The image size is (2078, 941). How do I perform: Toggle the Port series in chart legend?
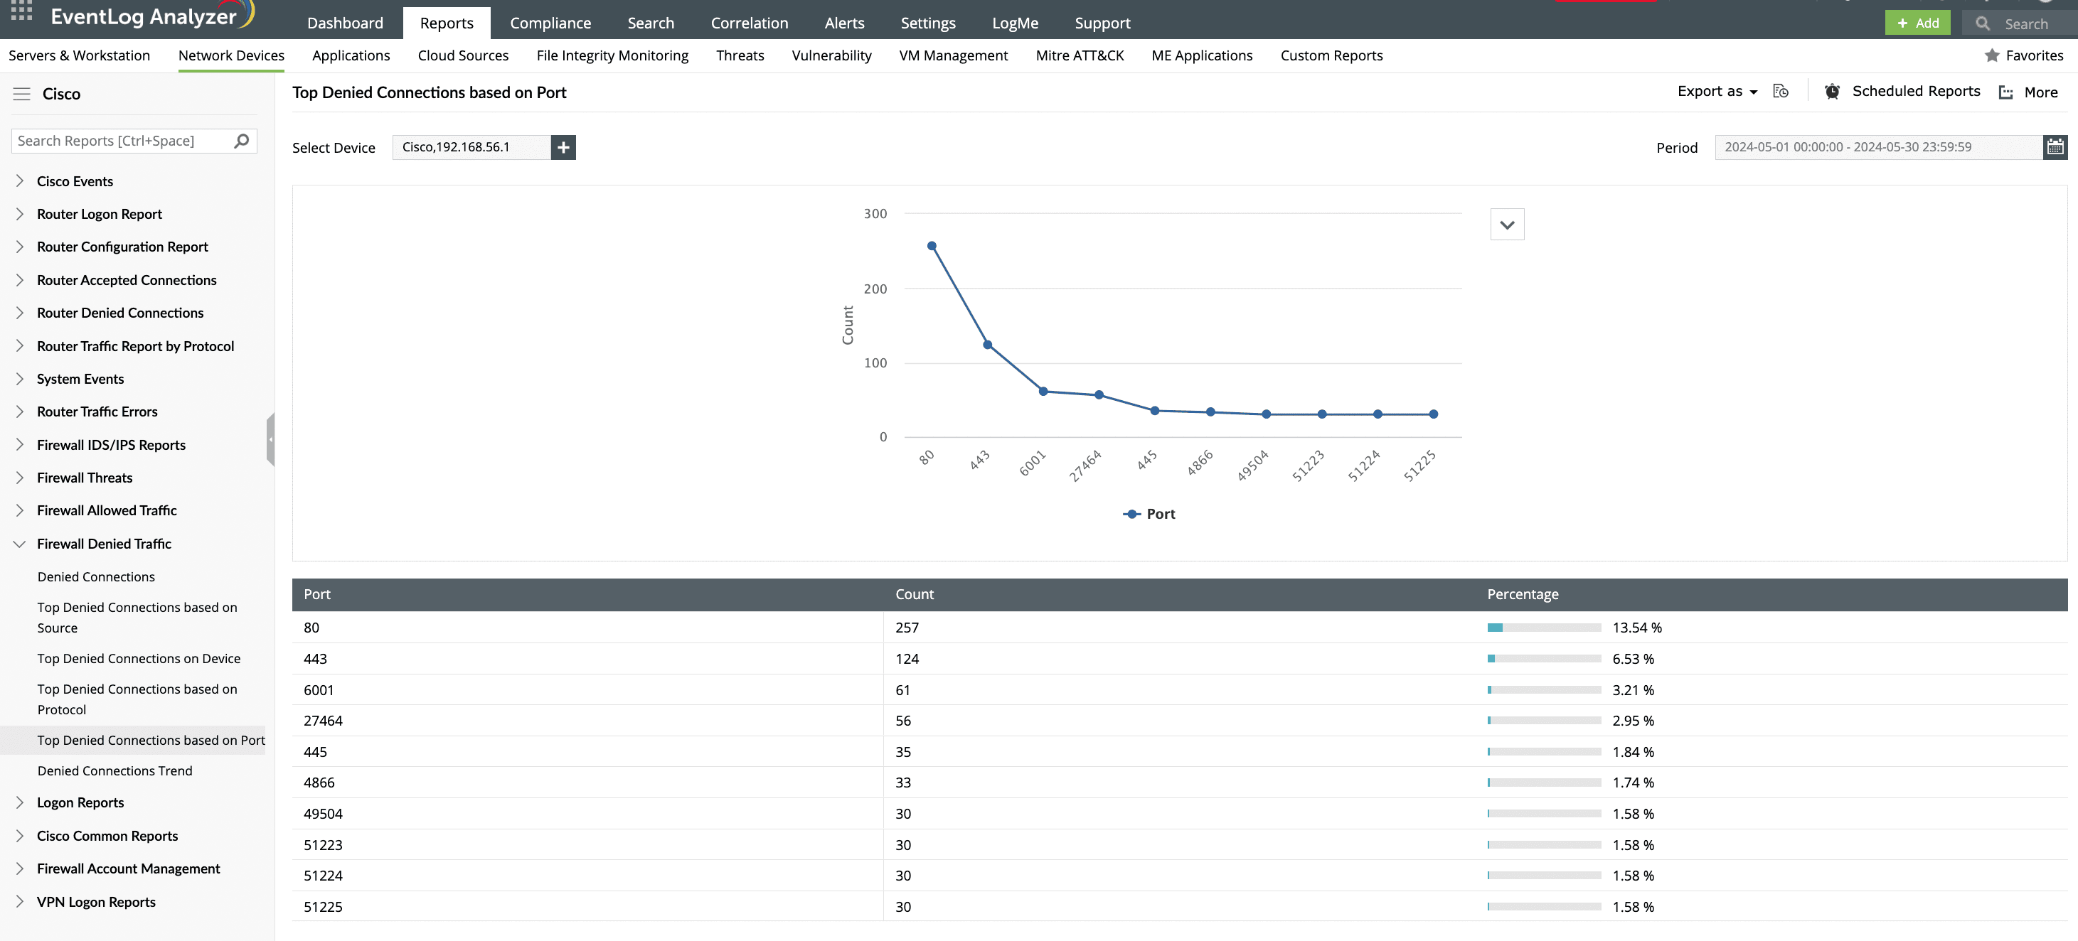tap(1149, 514)
